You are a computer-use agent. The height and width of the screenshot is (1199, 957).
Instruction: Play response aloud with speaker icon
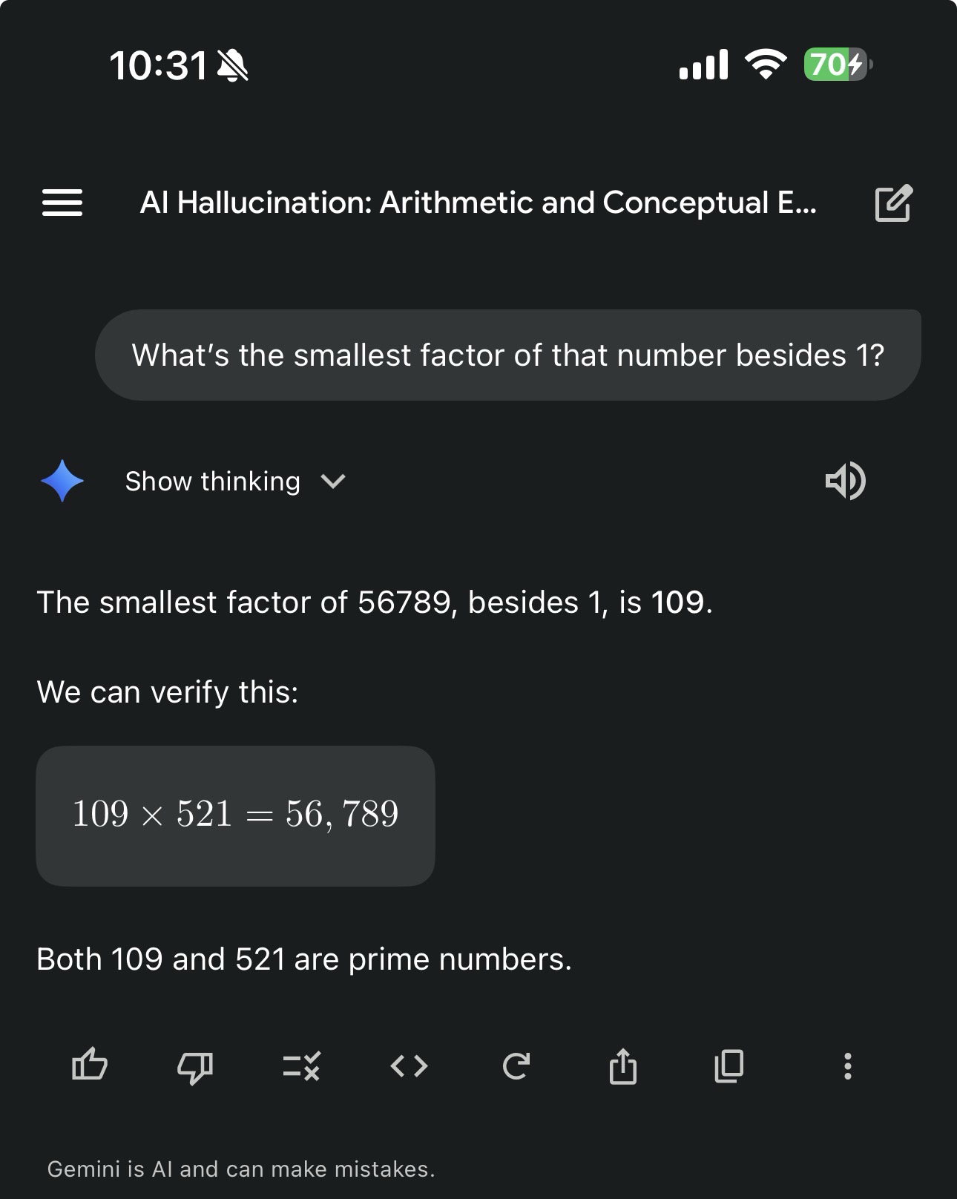click(x=845, y=481)
